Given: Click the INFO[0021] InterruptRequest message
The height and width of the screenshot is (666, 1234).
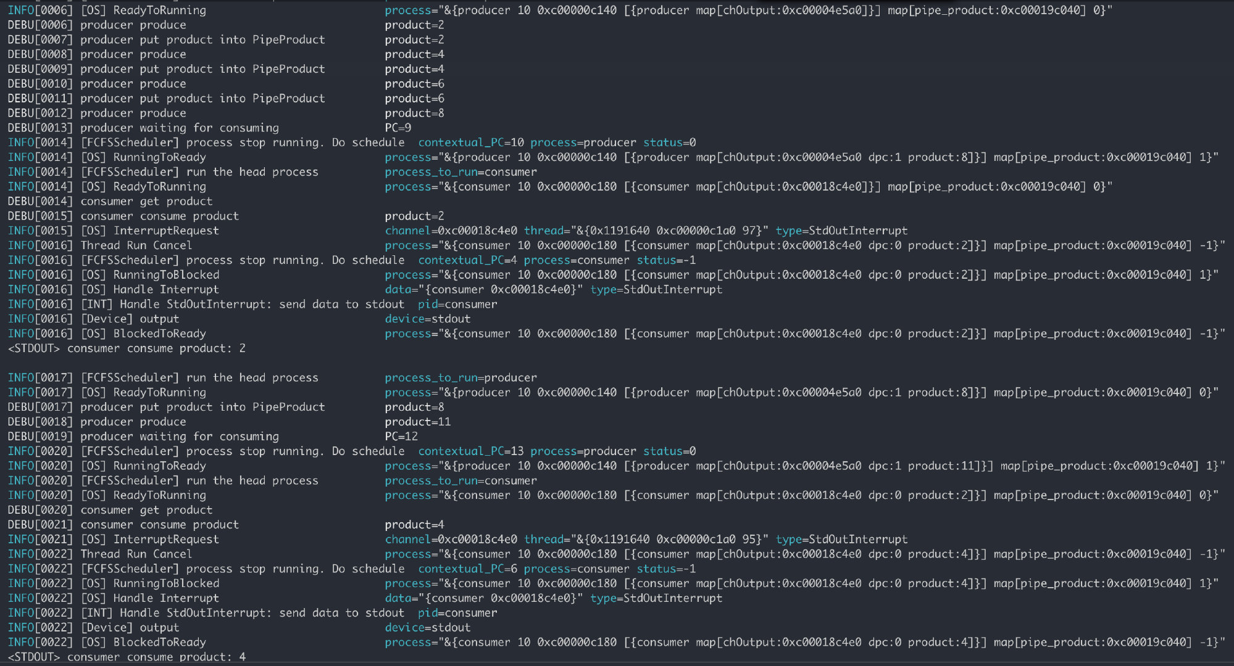Looking at the screenshot, I should (165, 539).
